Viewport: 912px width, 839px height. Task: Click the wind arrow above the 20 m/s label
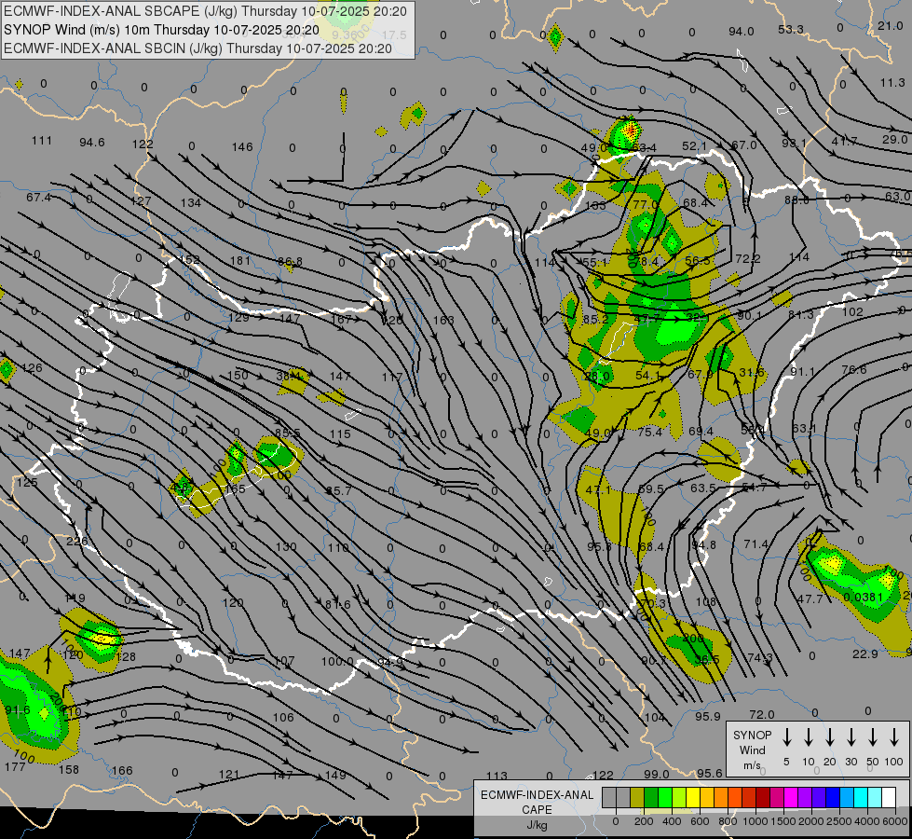click(x=829, y=737)
